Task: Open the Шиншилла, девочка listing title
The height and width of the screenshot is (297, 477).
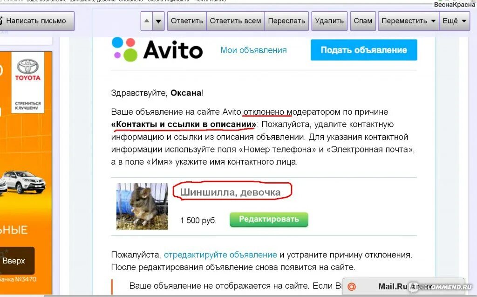Action: [230, 192]
